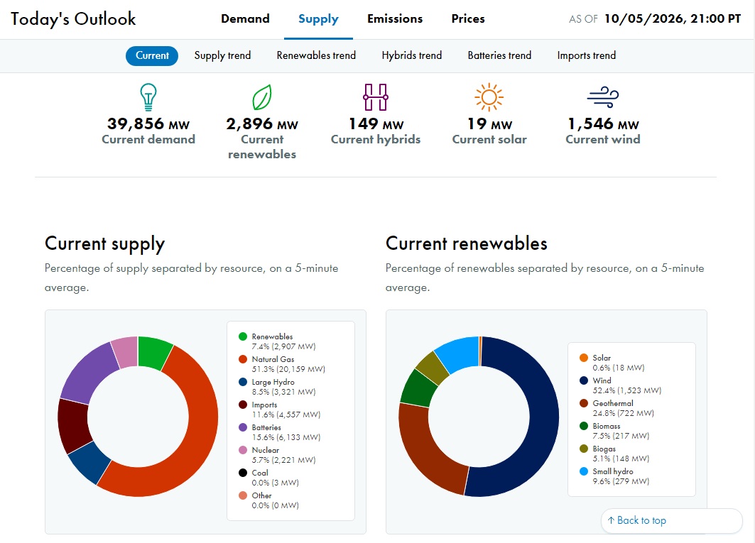Open the Demand tab
Image resolution: width=755 pixels, height=543 pixels.
click(x=245, y=18)
